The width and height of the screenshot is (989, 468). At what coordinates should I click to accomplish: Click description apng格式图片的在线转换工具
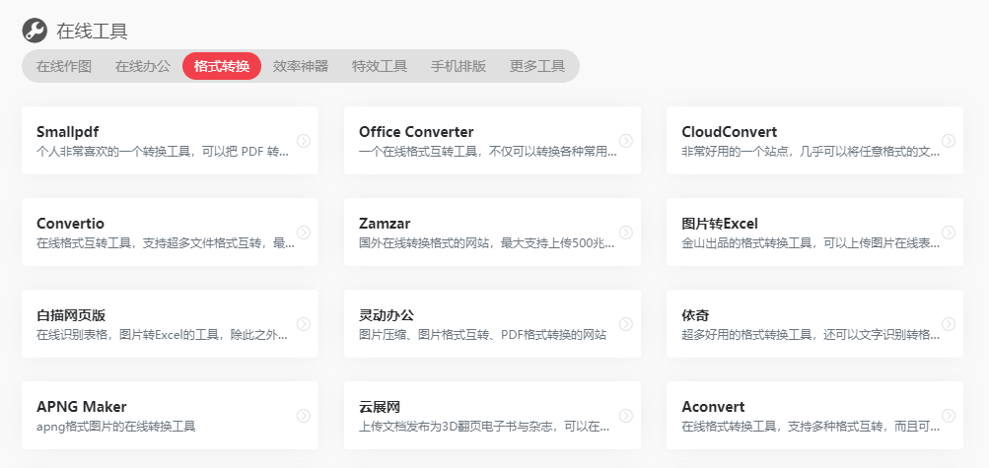[116, 427]
